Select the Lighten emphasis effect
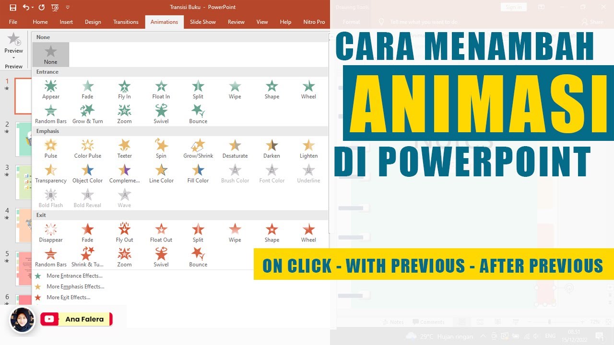This screenshot has width=614, height=345. coord(308,149)
